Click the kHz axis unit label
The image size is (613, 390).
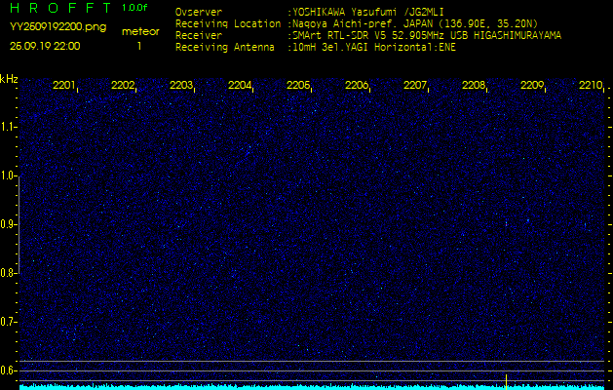pyautogui.click(x=10, y=79)
